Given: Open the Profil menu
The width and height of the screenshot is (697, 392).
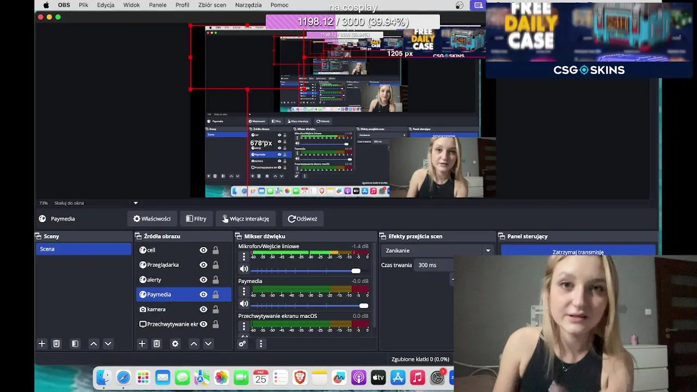Looking at the screenshot, I should (182, 5).
